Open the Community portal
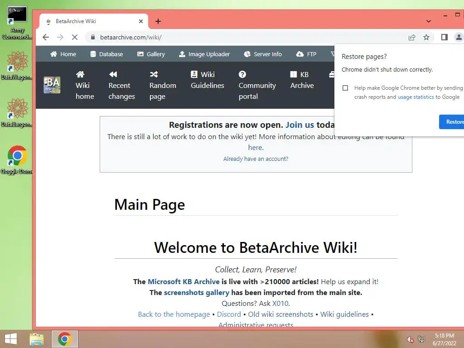The image size is (464, 348). click(257, 85)
